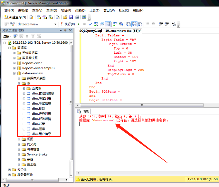
Task: Open the dataexamnew database dropdown
Action: 55,24
